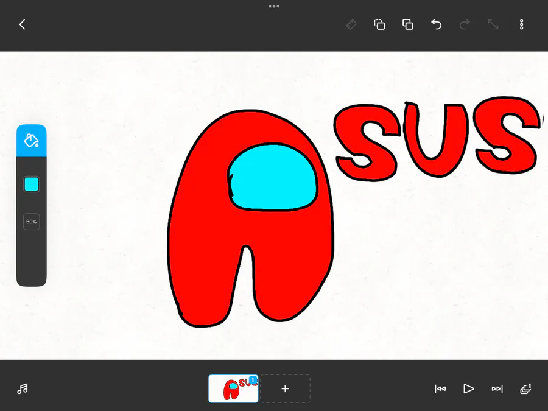This screenshot has width=548, height=411.
Task: Select the paint bucket fill tool
Action: [x=32, y=141]
